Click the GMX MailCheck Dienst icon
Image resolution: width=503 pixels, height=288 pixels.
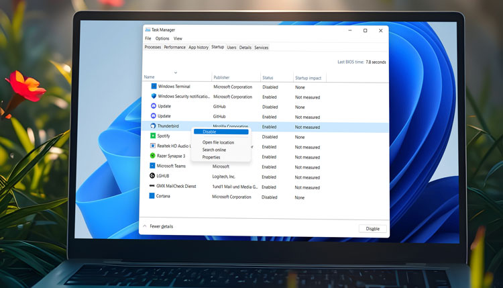(x=152, y=186)
